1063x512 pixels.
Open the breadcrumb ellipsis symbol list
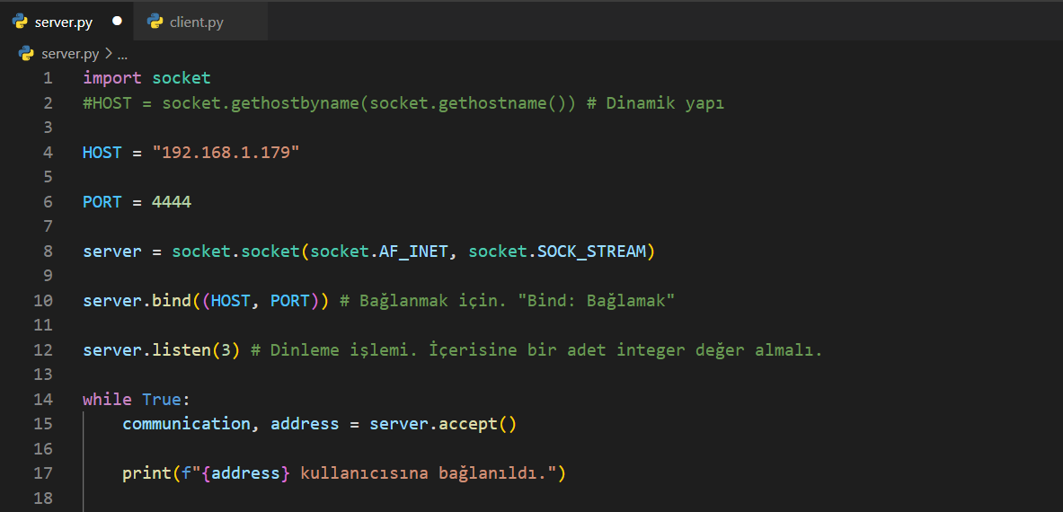[122, 54]
